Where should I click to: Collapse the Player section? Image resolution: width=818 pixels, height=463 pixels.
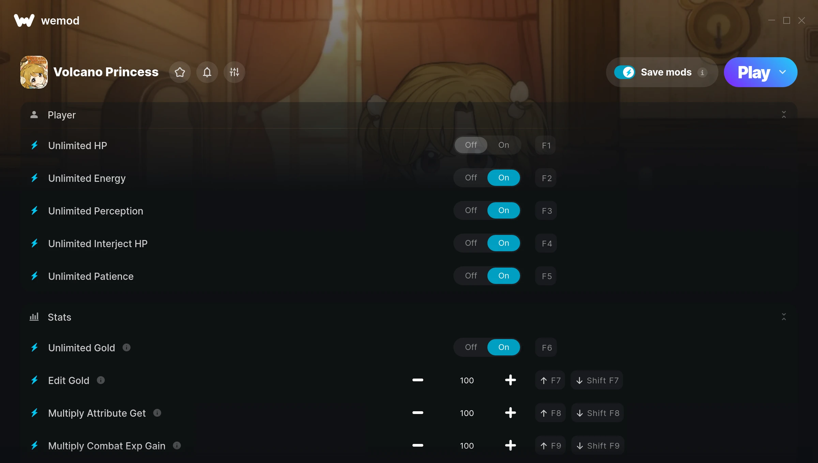point(784,114)
